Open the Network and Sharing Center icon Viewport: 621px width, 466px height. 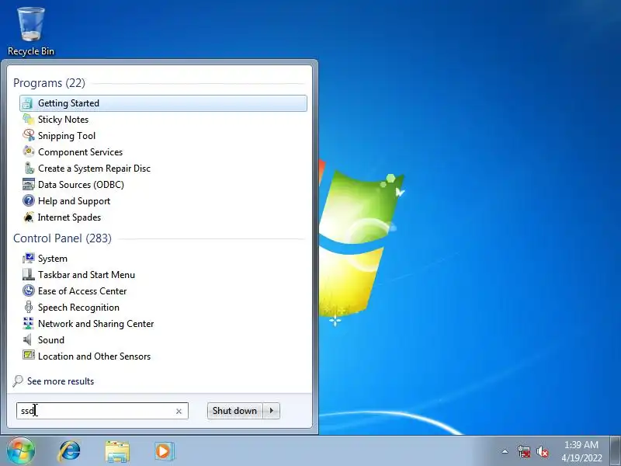pyautogui.click(x=28, y=323)
